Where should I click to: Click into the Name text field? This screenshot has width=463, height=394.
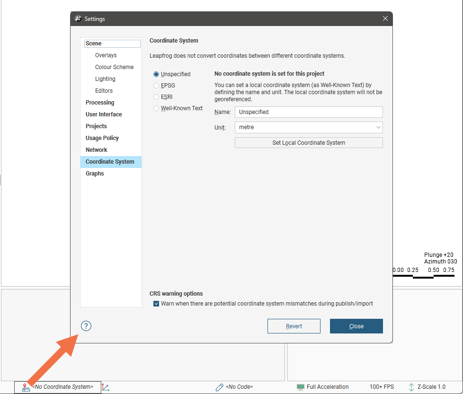[308, 112]
